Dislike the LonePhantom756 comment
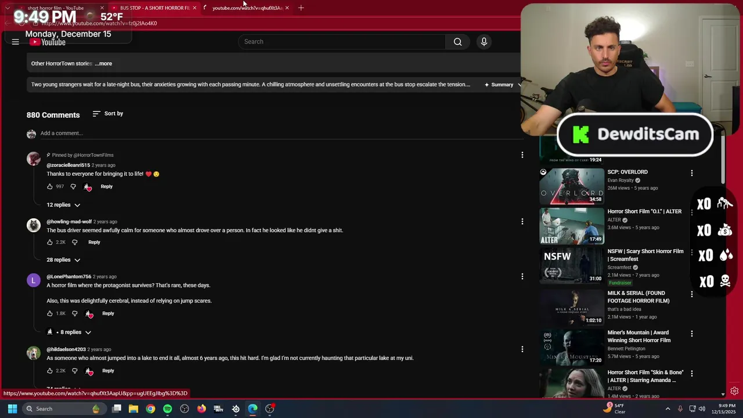743x418 pixels. pyautogui.click(x=74, y=313)
